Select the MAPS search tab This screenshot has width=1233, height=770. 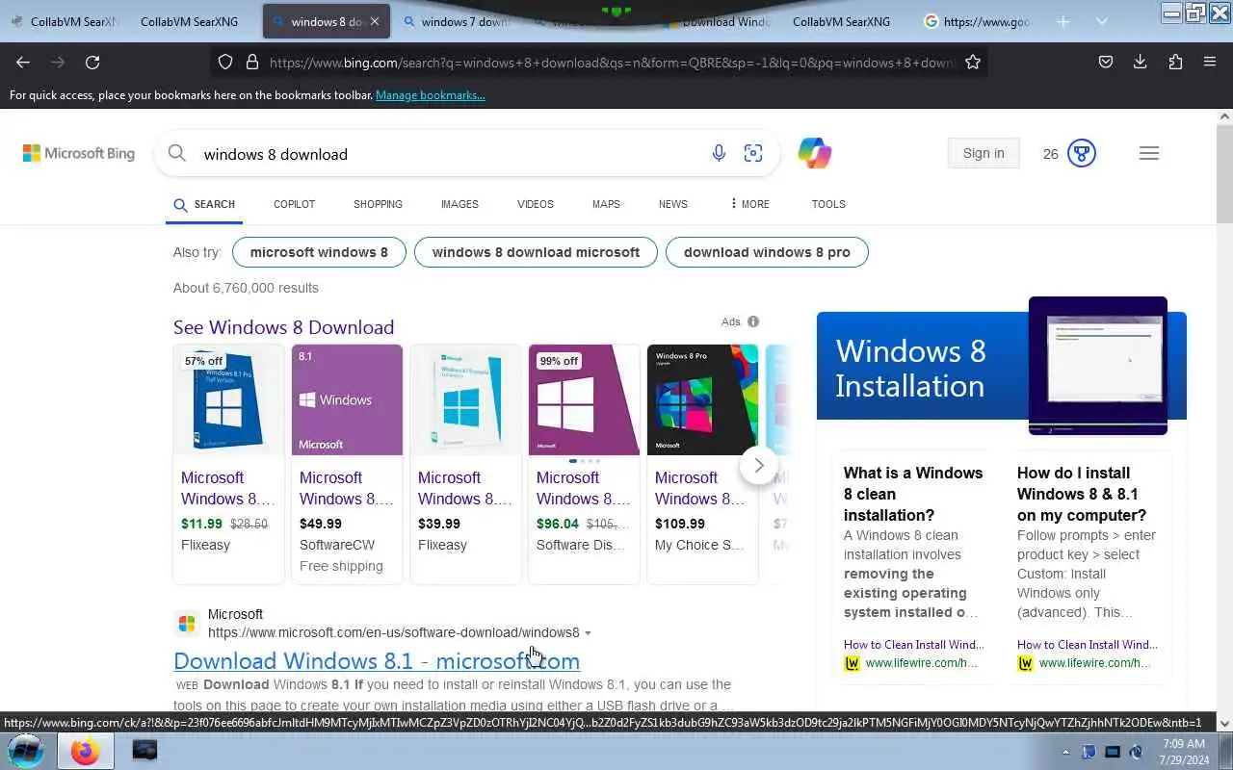tap(606, 204)
